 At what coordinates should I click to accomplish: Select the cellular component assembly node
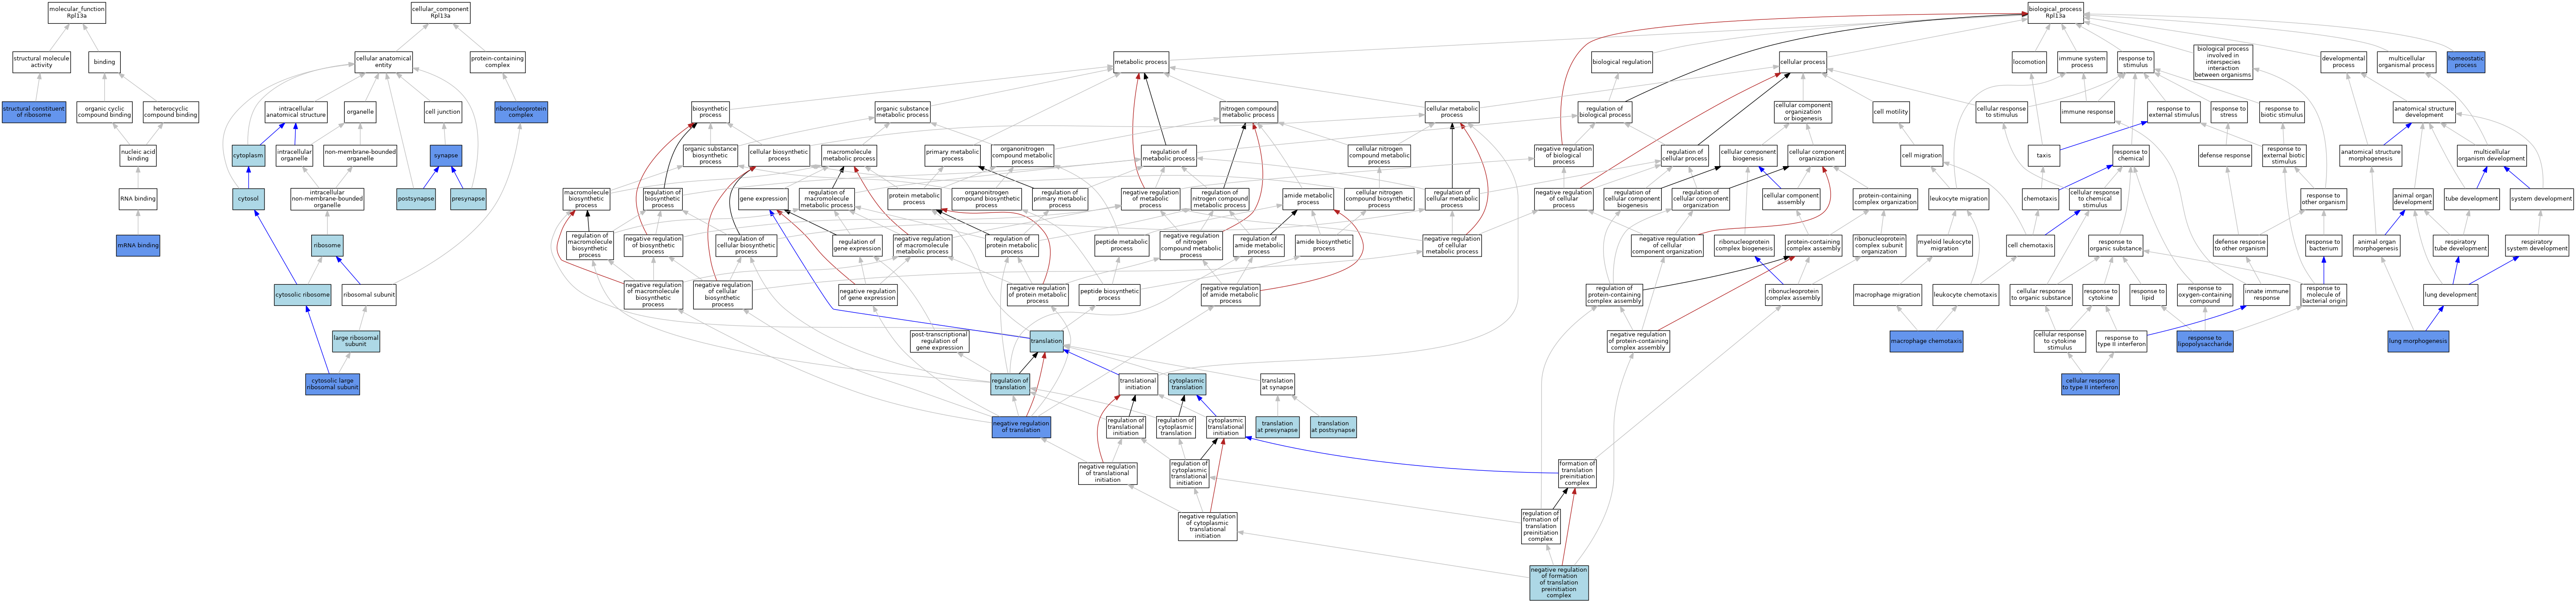[1791, 199]
